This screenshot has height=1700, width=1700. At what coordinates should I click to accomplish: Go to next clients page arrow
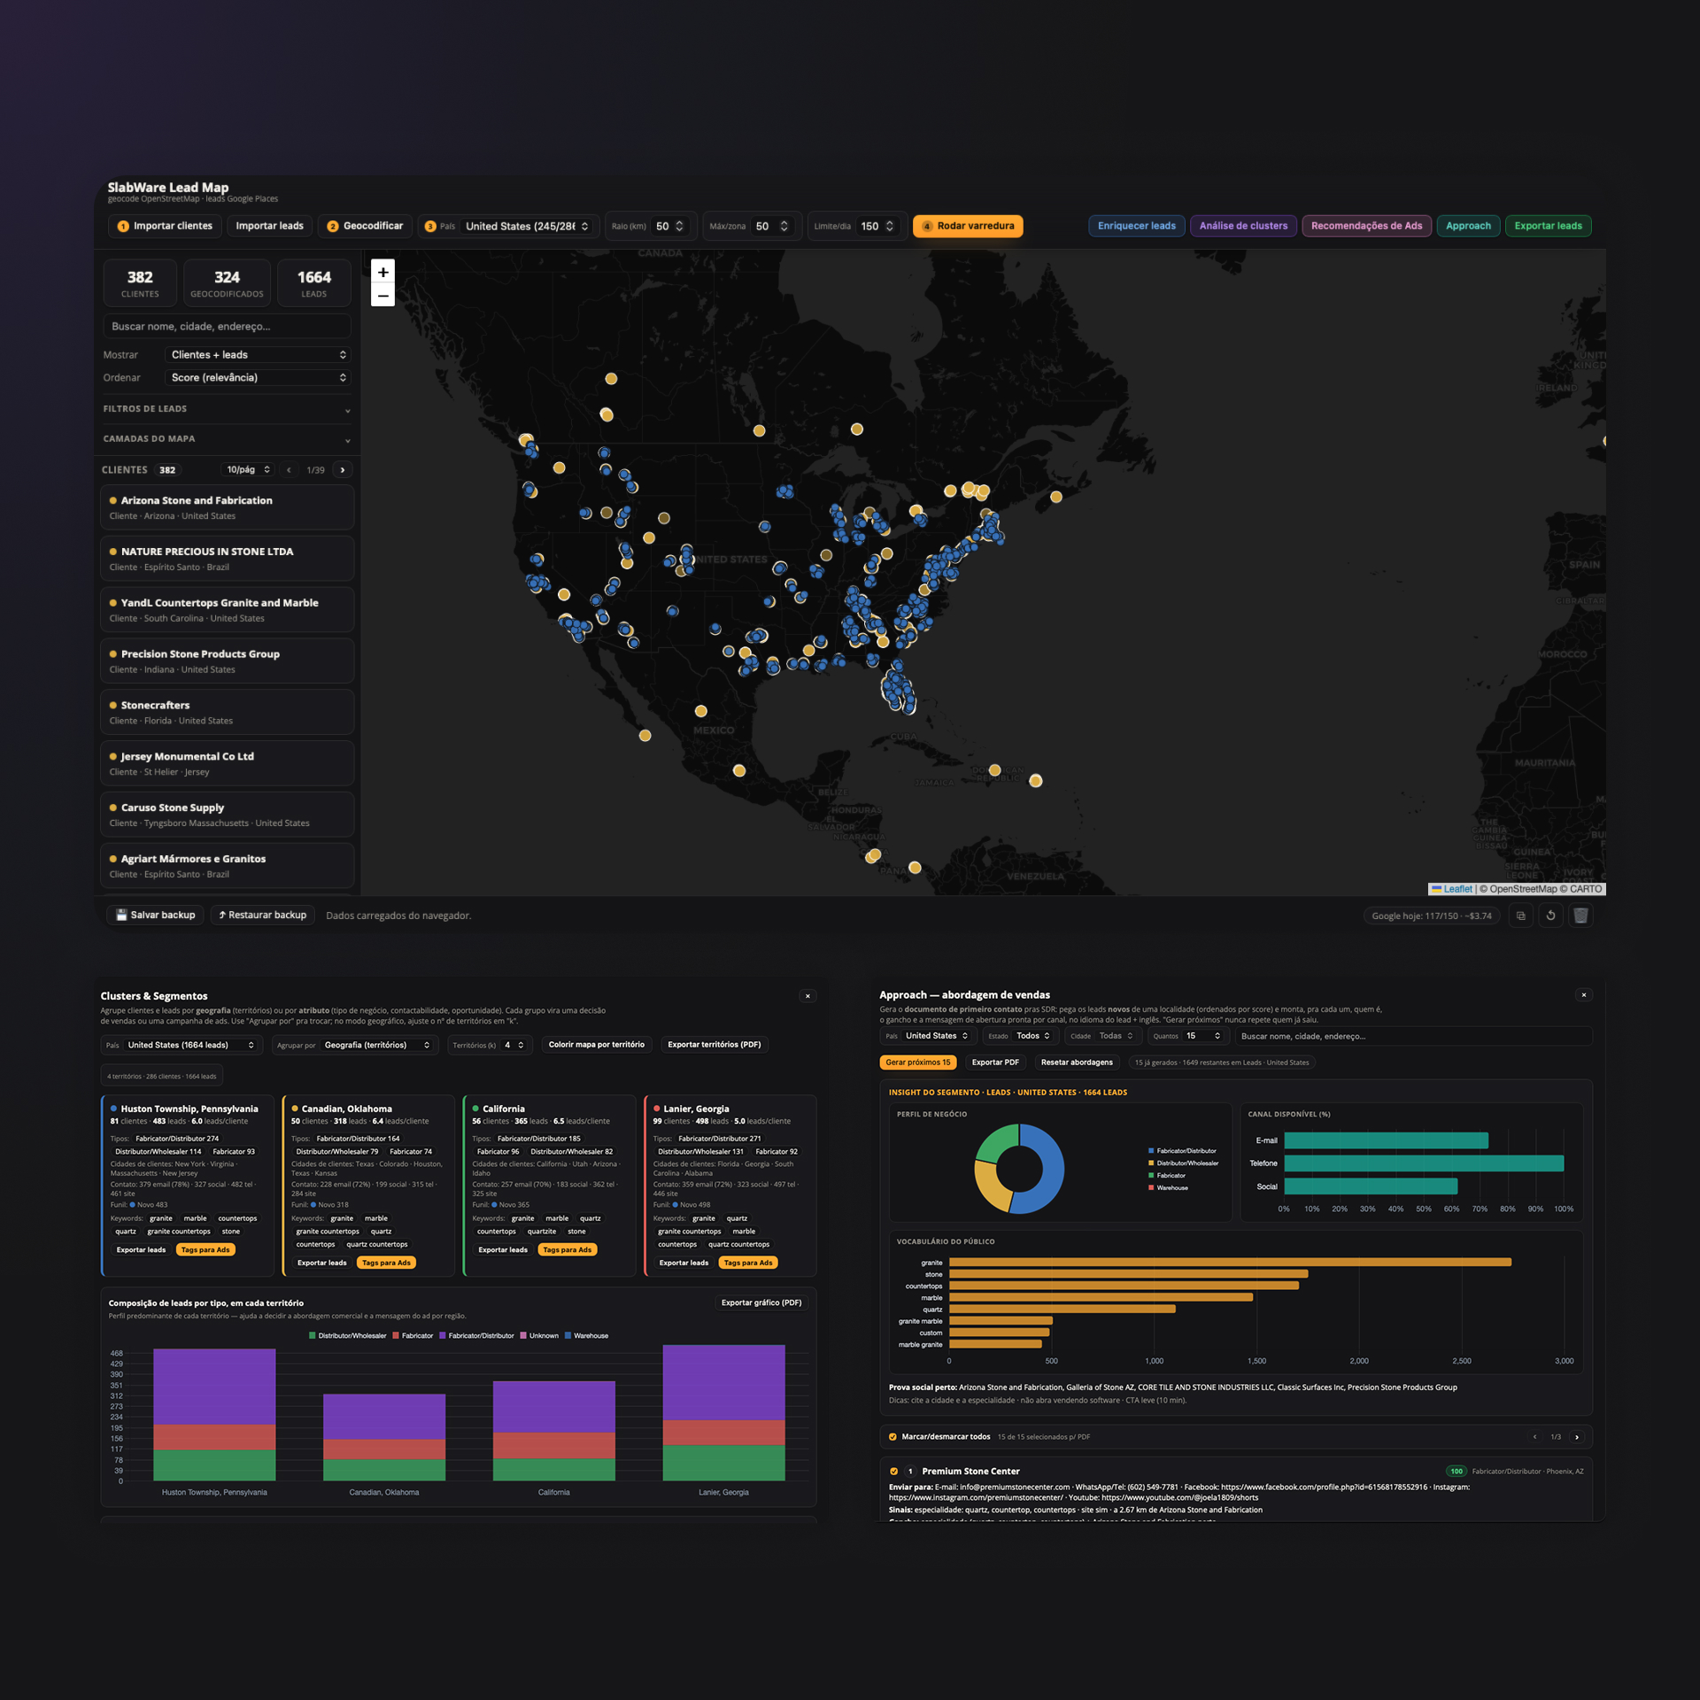pos(343,470)
